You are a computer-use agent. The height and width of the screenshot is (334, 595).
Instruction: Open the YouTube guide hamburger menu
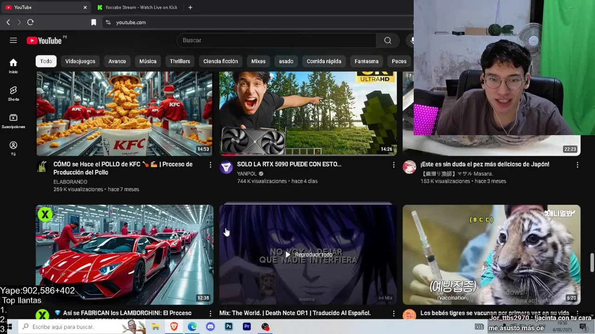[13, 40]
